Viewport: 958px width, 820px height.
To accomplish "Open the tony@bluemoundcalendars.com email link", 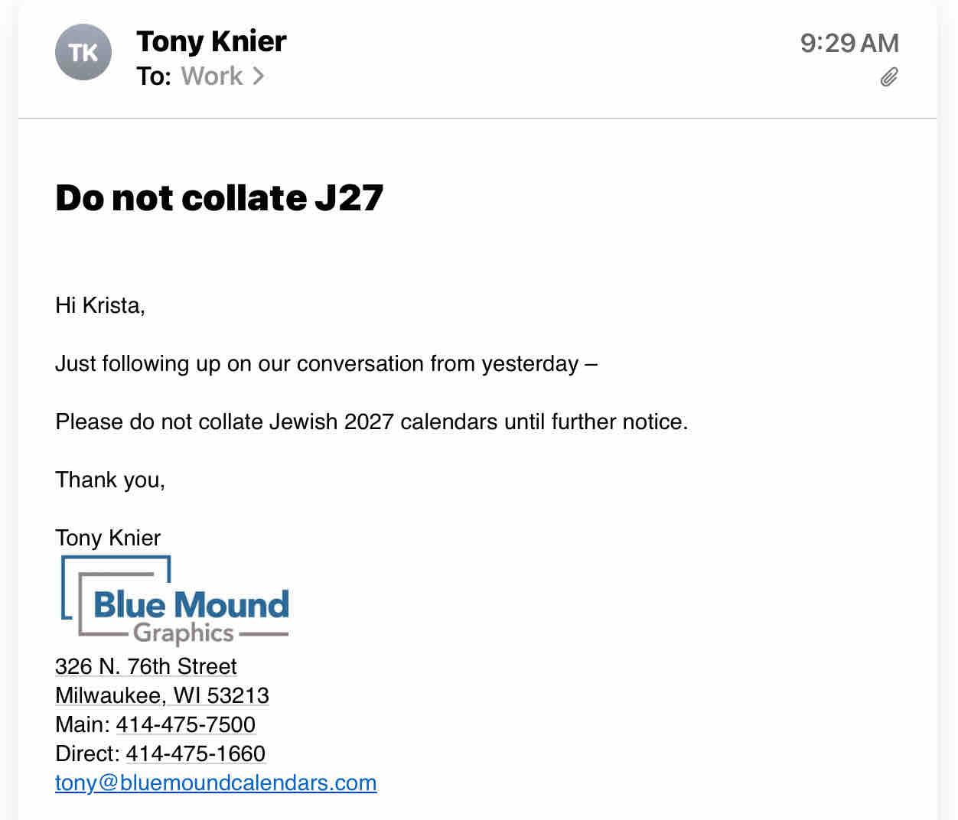I will [x=216, y=783].
